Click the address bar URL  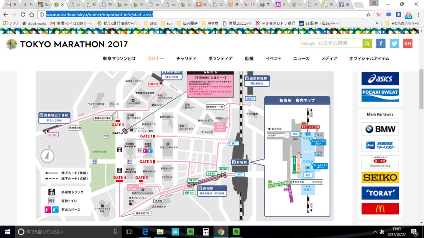pos(99,14)
